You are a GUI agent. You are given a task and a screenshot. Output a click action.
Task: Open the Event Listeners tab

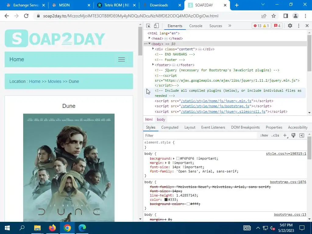[x=213, y=127]
